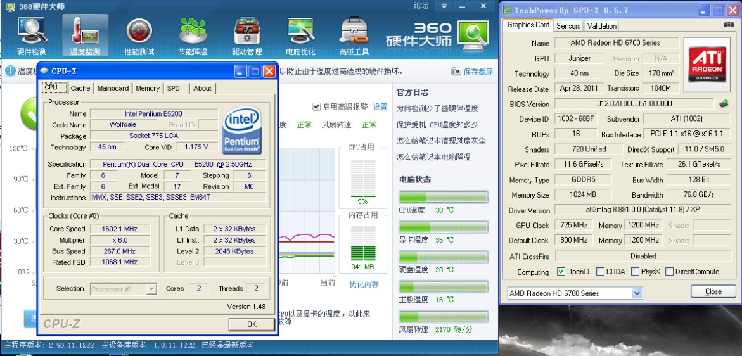Click the camera icon beside 保存截屏
The image size is (742, 356).
456,72
